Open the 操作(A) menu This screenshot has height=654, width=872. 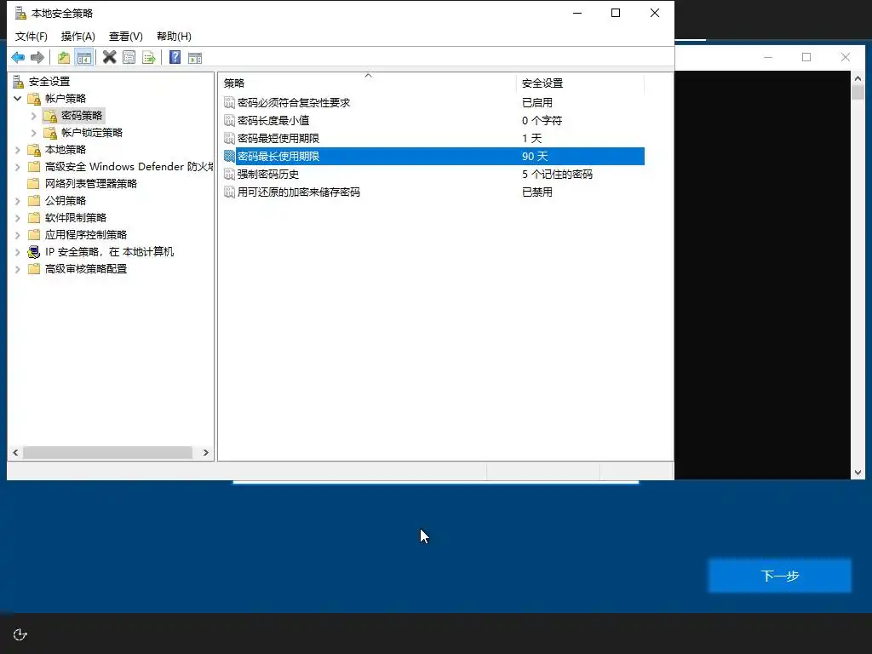click(77, 37)
